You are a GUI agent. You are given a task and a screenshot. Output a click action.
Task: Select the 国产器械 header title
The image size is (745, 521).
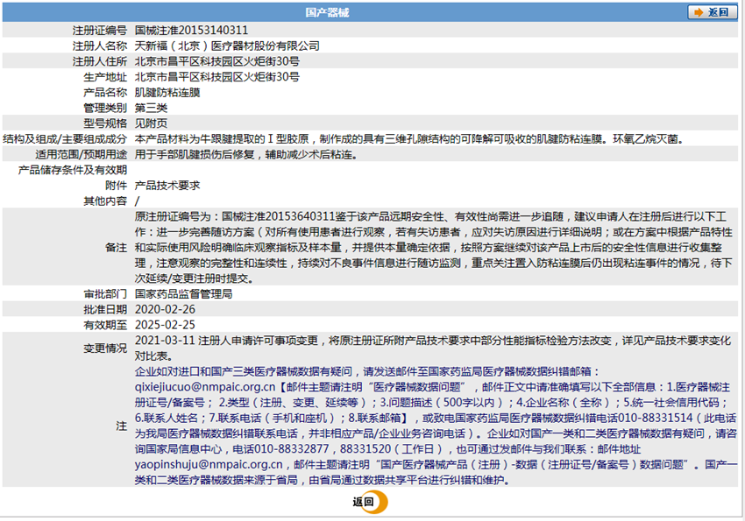[x=327, y=12]
